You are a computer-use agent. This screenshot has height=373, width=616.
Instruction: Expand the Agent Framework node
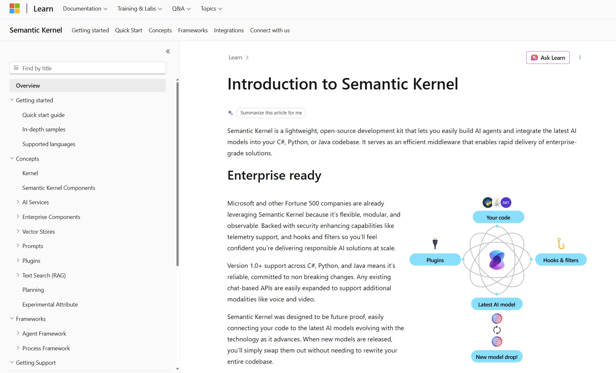click(18, 333)
